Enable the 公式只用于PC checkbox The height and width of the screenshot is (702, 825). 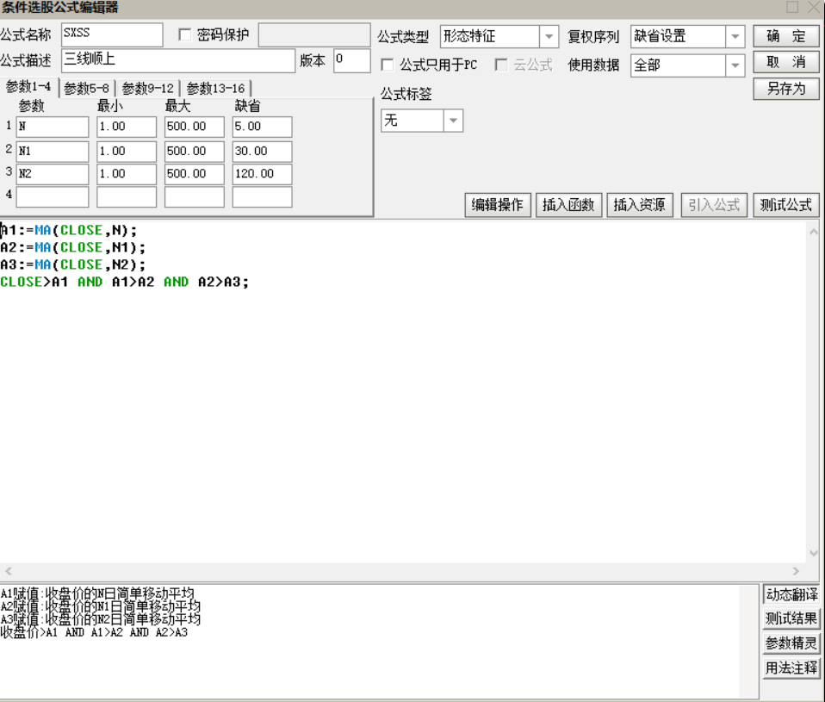(388, 65)
